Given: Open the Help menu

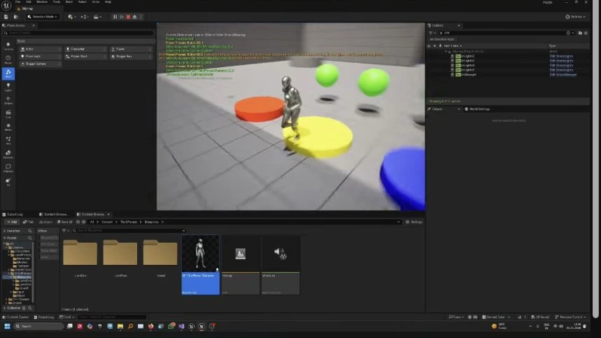Looking at the screenshot, I should click(x=108, y=2).
